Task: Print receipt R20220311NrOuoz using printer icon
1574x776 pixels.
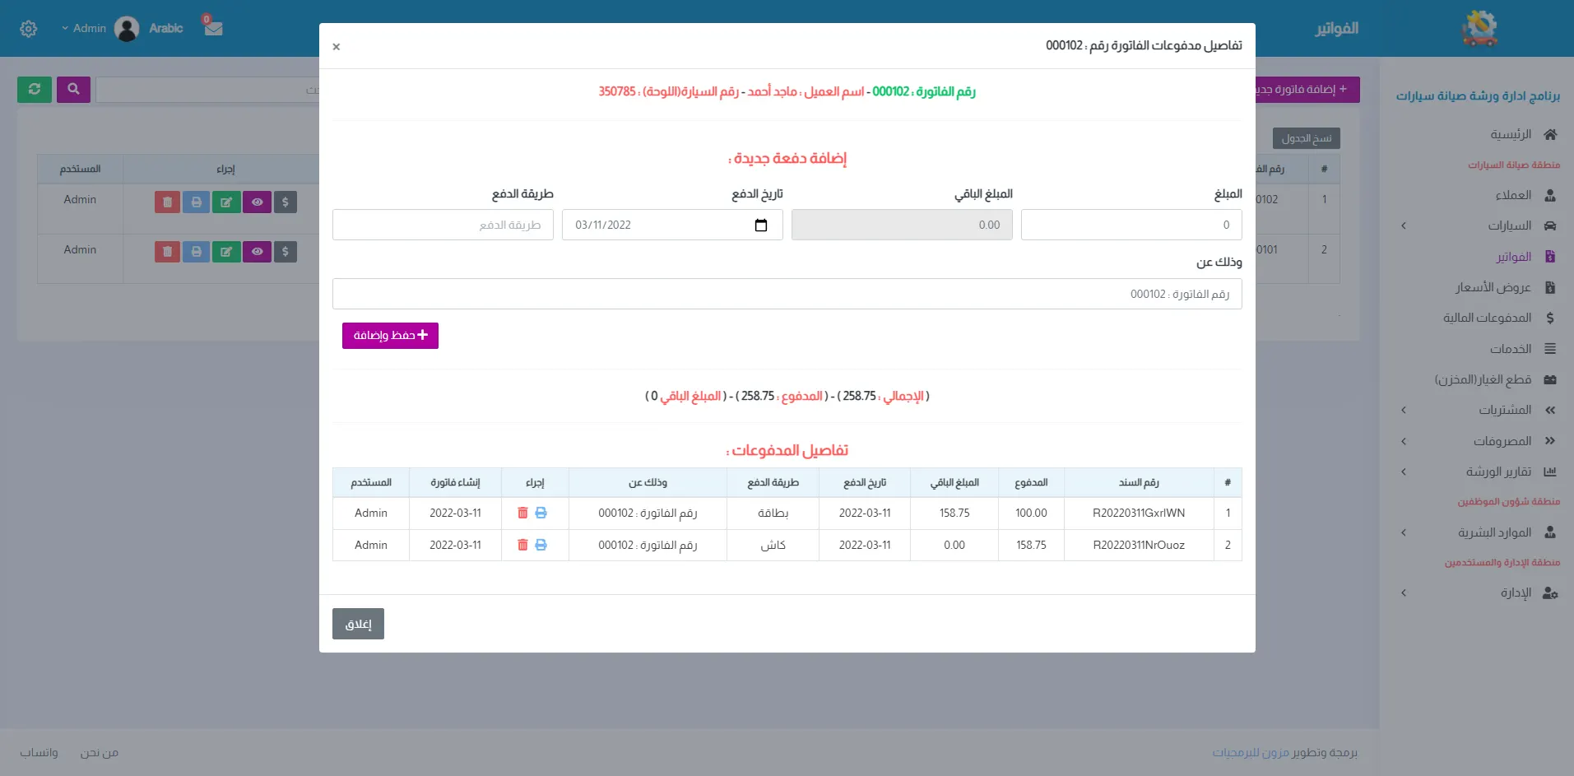Action: pyautogui.click(x=541, y=545)
